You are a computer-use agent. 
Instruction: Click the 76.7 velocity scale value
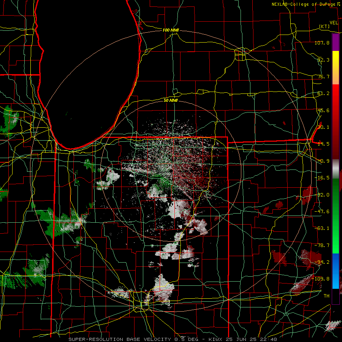pos(323,76)
